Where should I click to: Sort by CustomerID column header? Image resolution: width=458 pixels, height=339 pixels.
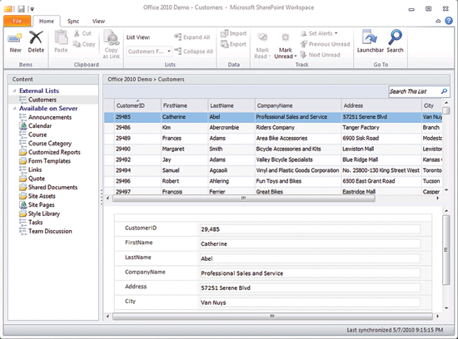pyautogui.click(x=138, y=106)
